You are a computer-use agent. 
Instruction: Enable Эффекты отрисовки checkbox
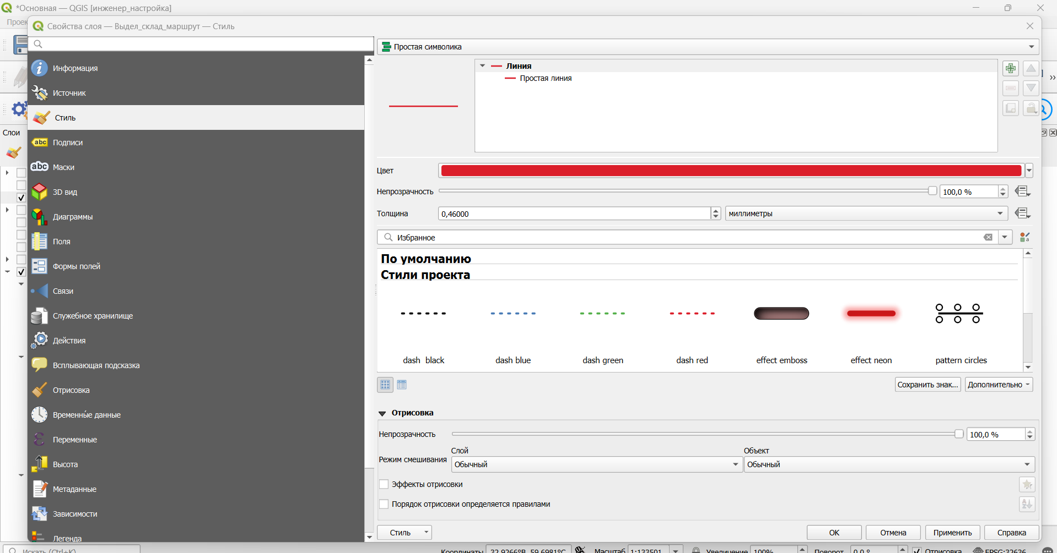pyautogui.click(x=384, y=484)
